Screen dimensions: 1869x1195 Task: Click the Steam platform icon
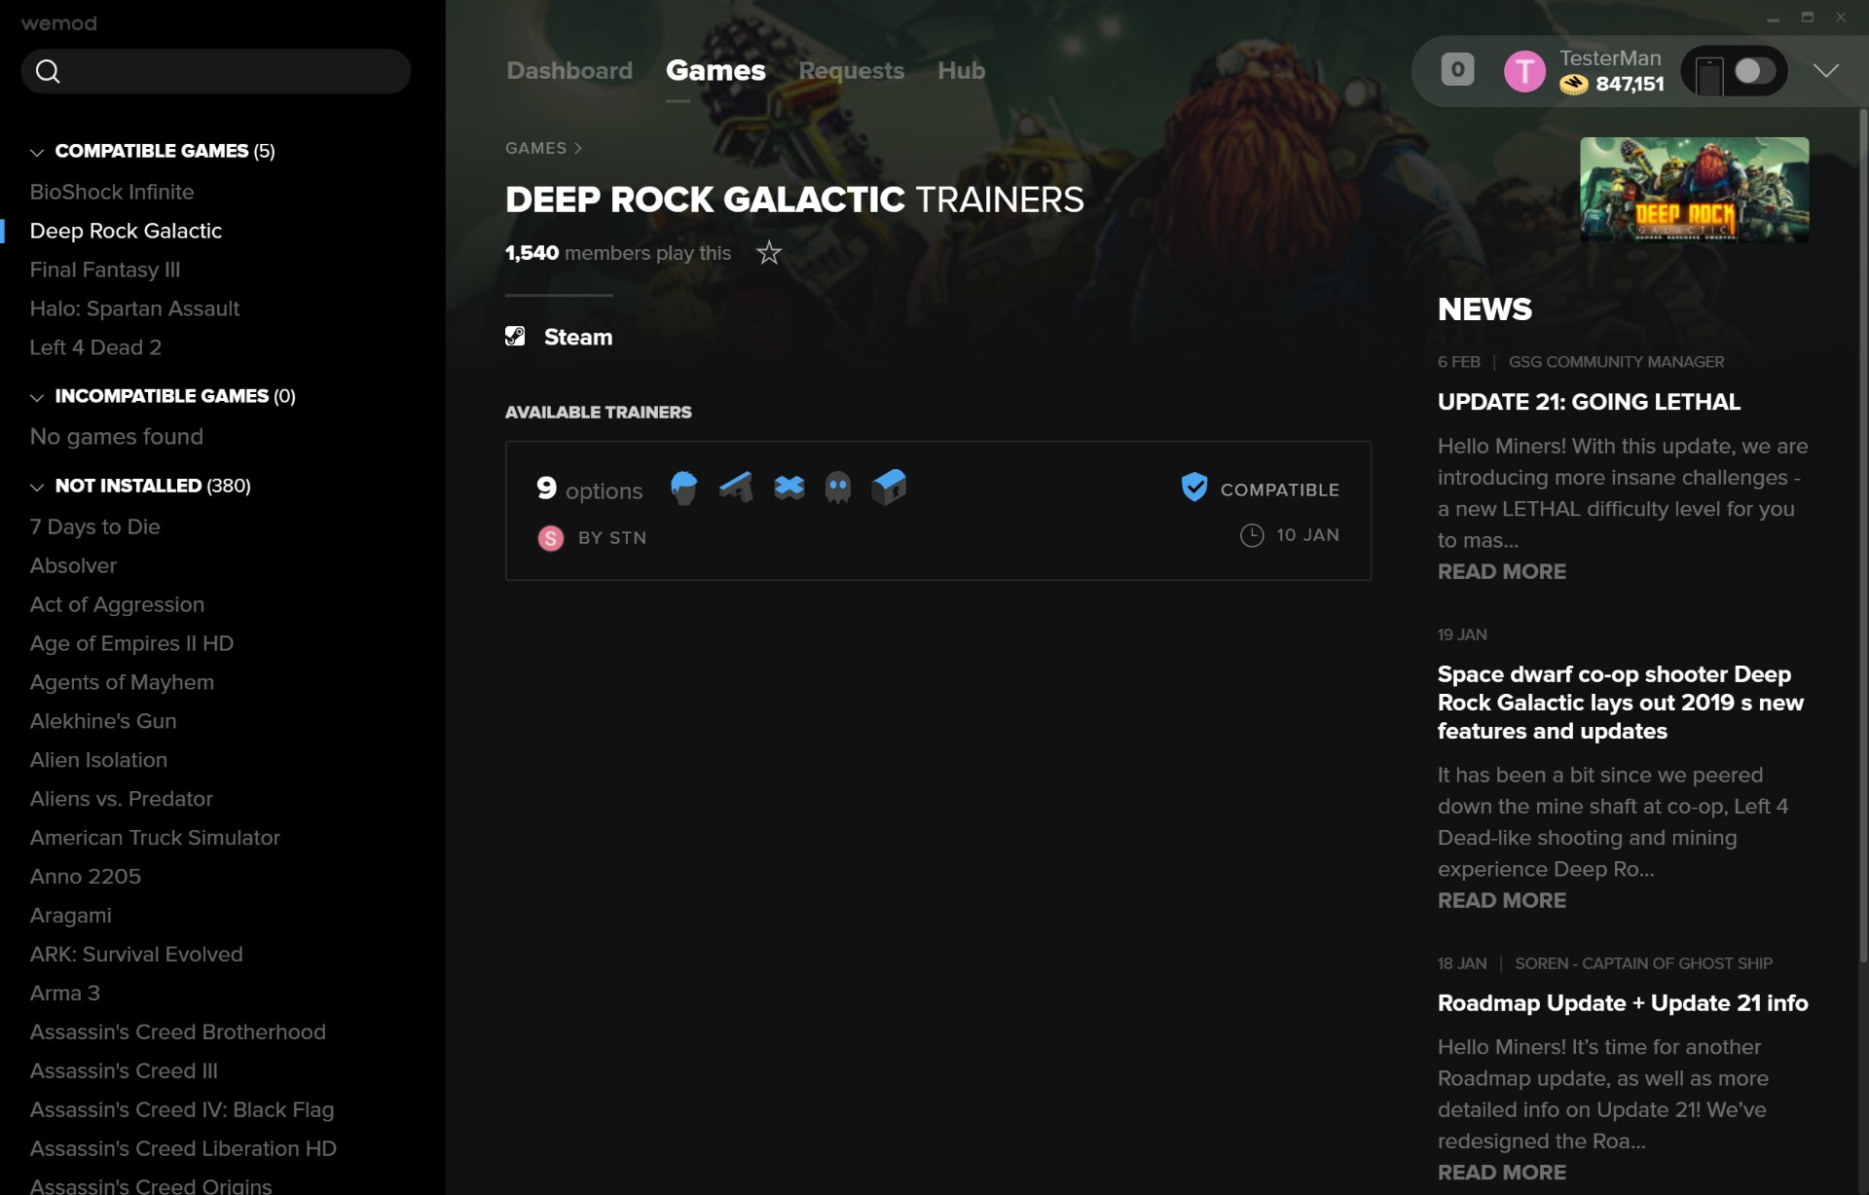[515, 337]
